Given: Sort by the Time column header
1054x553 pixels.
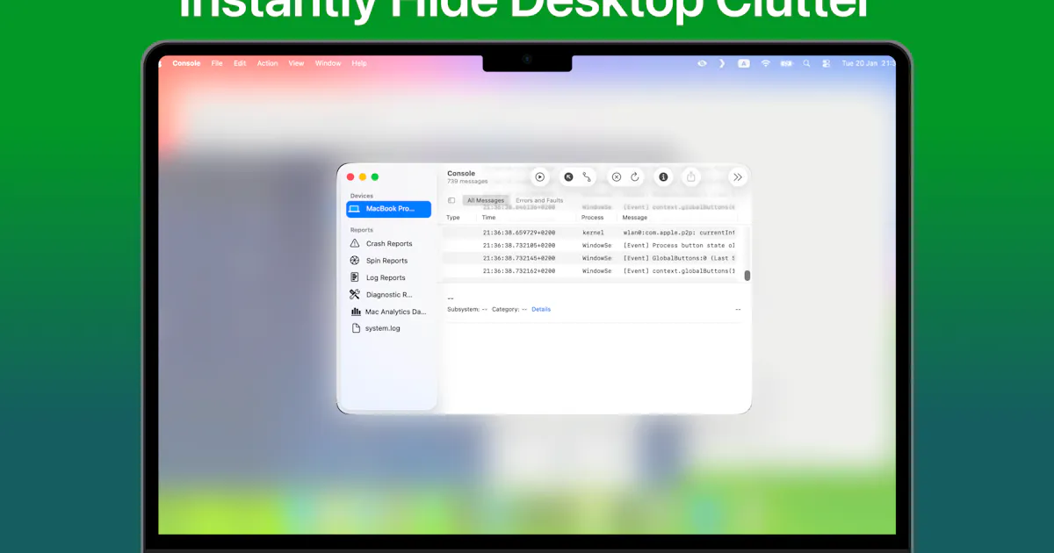Looking at the screenshot, I should tap(489, 217).
